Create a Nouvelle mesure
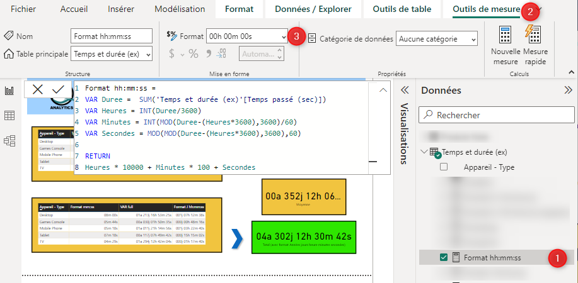 (x=506, y=46)
